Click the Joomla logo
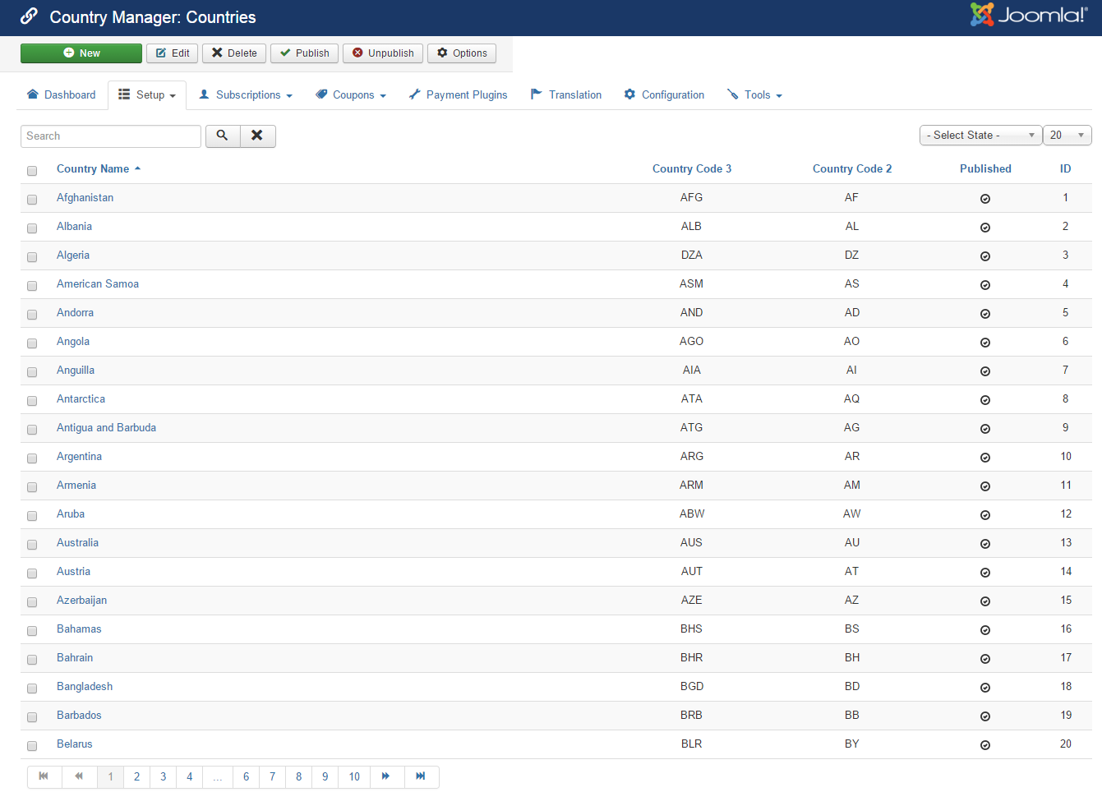The width and height of the screenshot is (1102, 792). click(x=1029, y=15)
